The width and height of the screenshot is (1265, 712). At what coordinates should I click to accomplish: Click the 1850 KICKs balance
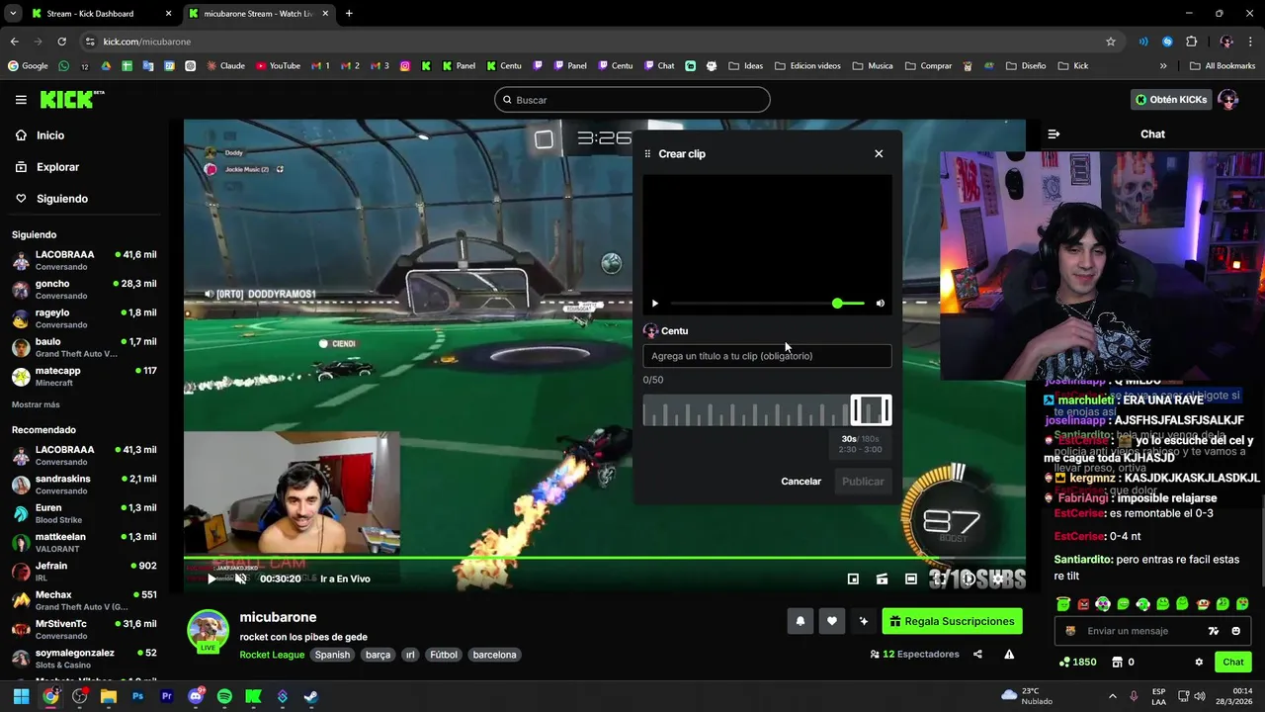tap(1077, 663)
